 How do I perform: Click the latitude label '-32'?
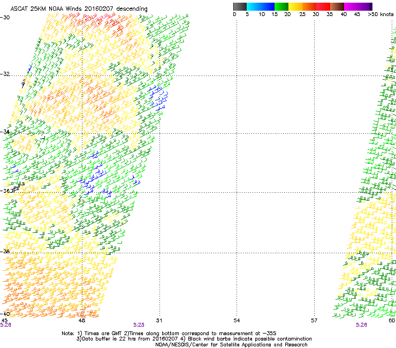click(x=5, y=74)
